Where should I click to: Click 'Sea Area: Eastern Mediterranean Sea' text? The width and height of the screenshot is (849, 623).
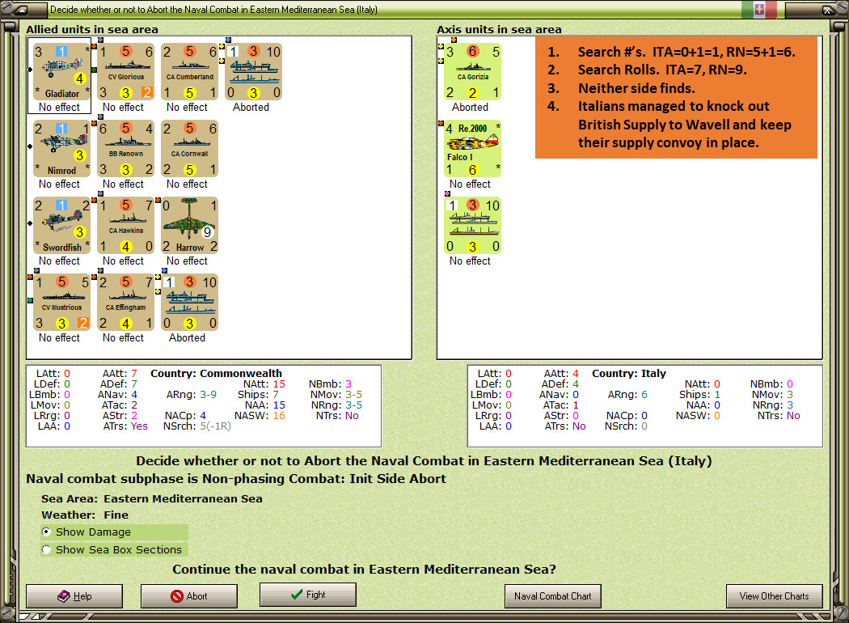coord(152,498)
